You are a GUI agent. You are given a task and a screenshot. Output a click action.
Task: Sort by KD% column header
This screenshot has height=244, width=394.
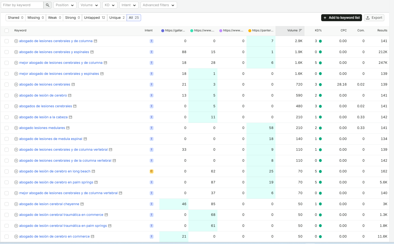pos(318,30)
